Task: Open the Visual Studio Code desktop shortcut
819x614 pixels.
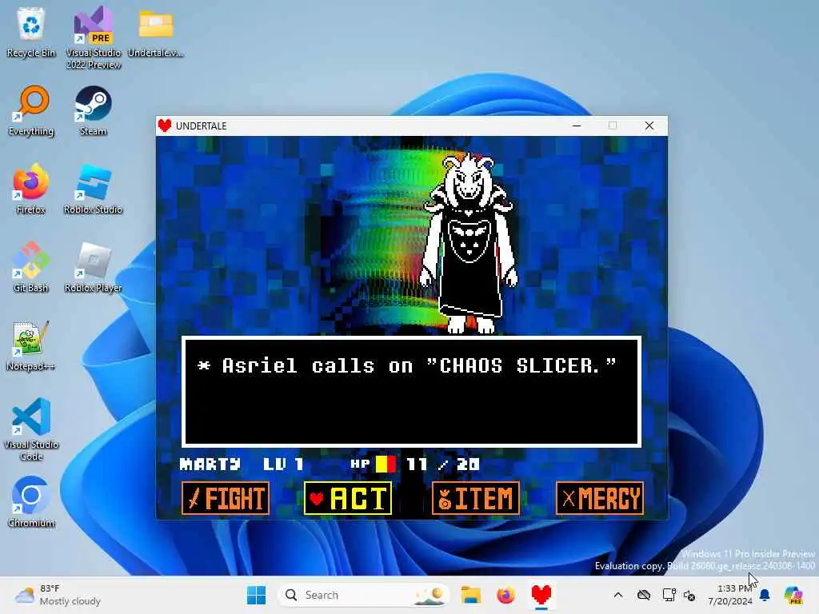Action: click(x=31, y=429)
